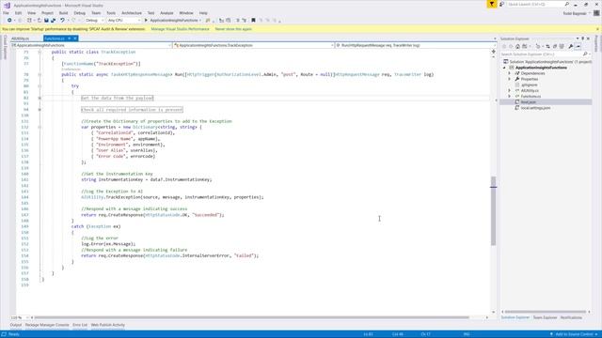Image resolution: width=602 pixels, height=338 pixels.
Task: Pin the Functions.cs tab
Action: (69, 38)
